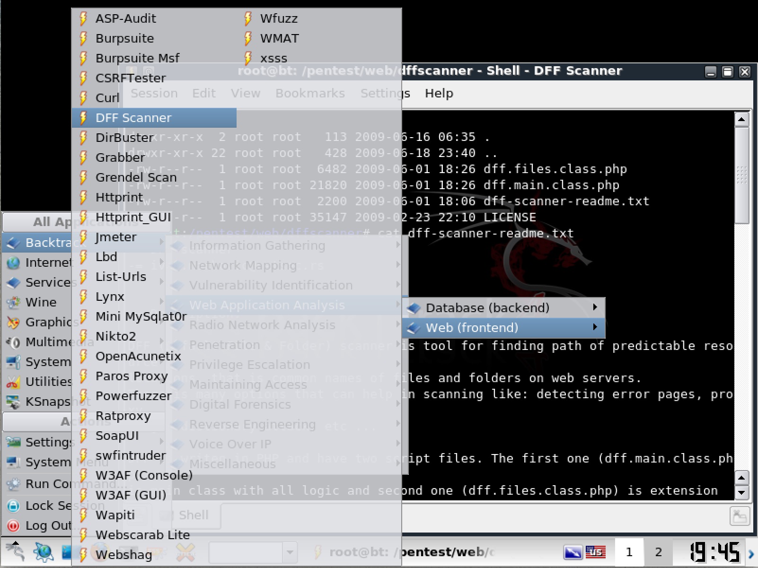Click the Shell window scrollbar thumb
The height and width of the screenshot is (568, 758).
741,175
